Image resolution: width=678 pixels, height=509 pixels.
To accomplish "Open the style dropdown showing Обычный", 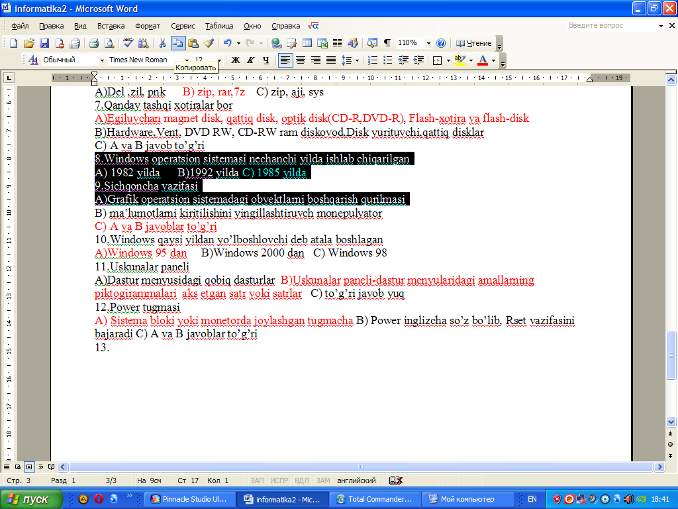I will tap(102, 60).
